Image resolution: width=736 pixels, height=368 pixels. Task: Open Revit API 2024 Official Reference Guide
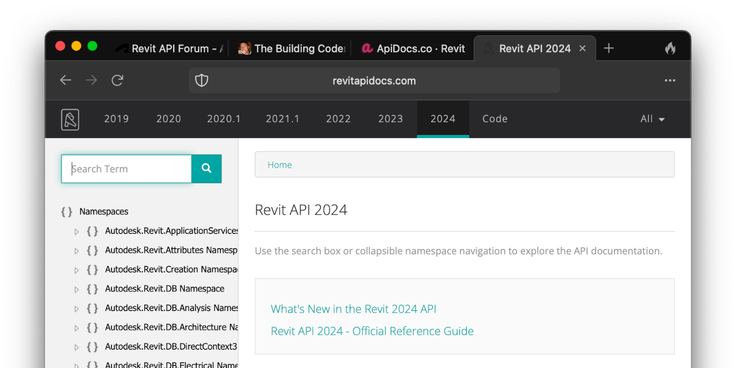point(372,331)
